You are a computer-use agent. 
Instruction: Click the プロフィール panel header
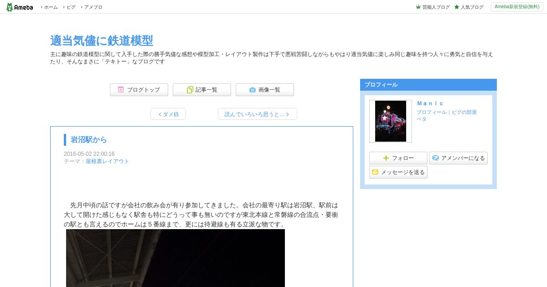(x=428, y=85)
